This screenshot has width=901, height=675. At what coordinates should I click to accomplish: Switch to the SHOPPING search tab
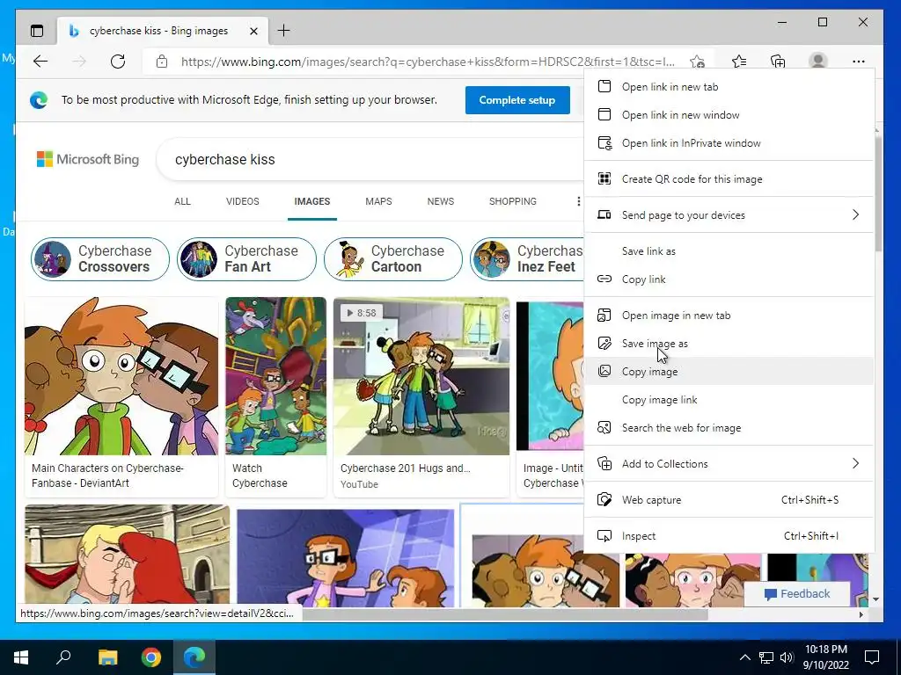tap(513, 201)
